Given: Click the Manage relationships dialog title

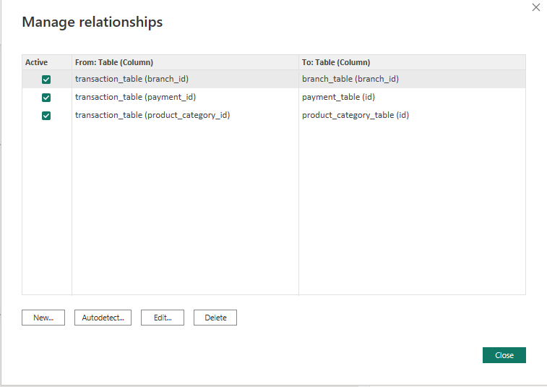Looking at the screenshot, I should tap(92, 22).
